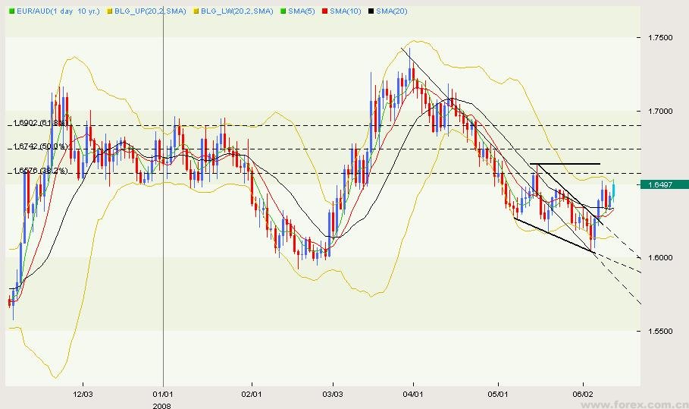Open the www.forex.com.cn watermark link
The height and width of the screenshot is (409, 689).
click(653, 404)
